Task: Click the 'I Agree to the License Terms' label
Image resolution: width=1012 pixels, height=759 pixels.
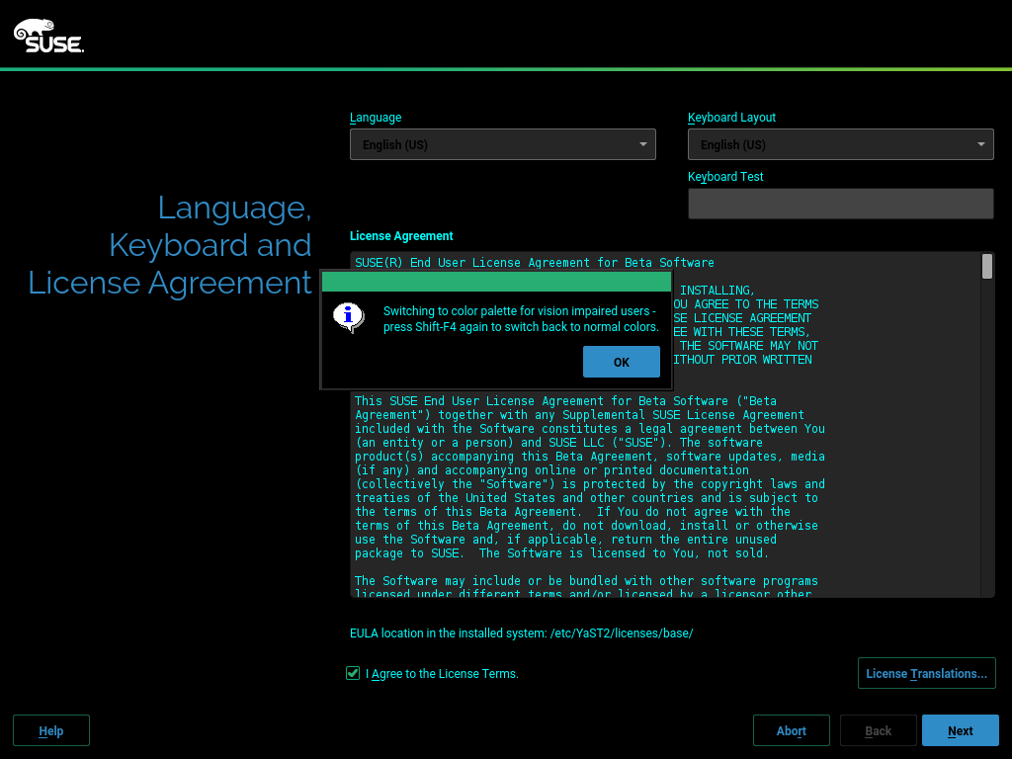Action: [442, 674]
